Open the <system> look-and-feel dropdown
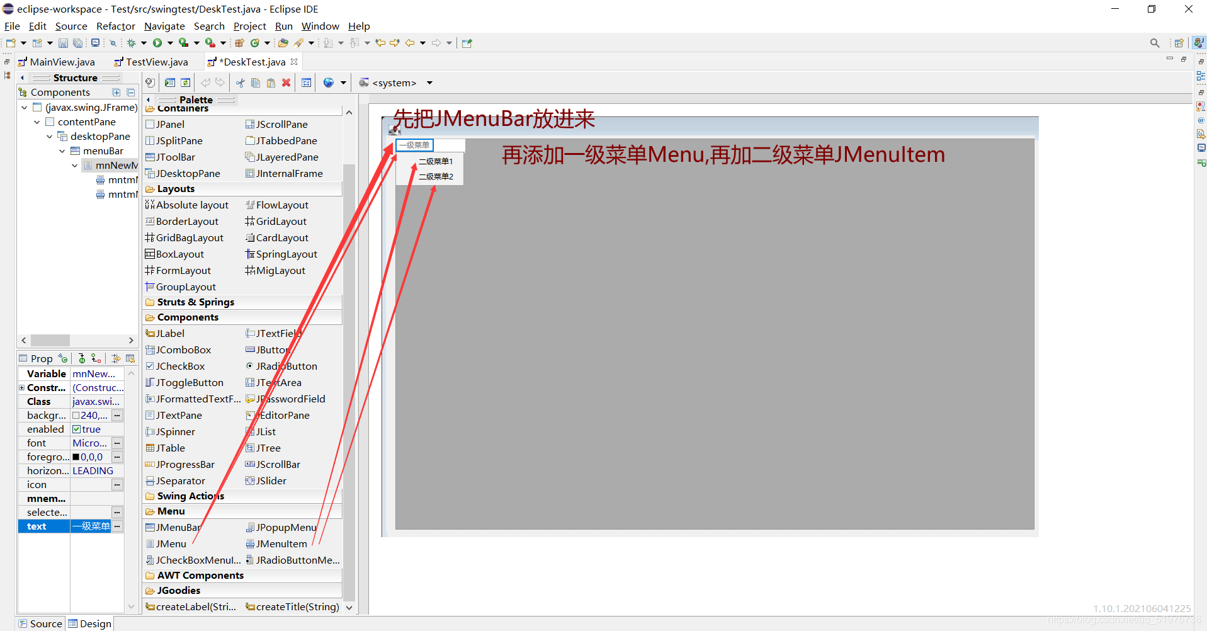 pyautogui.click(x=430, y=82)
